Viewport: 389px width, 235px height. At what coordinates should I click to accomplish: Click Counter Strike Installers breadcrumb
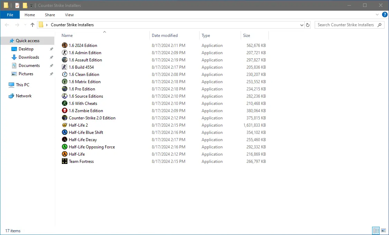[72, 25]
